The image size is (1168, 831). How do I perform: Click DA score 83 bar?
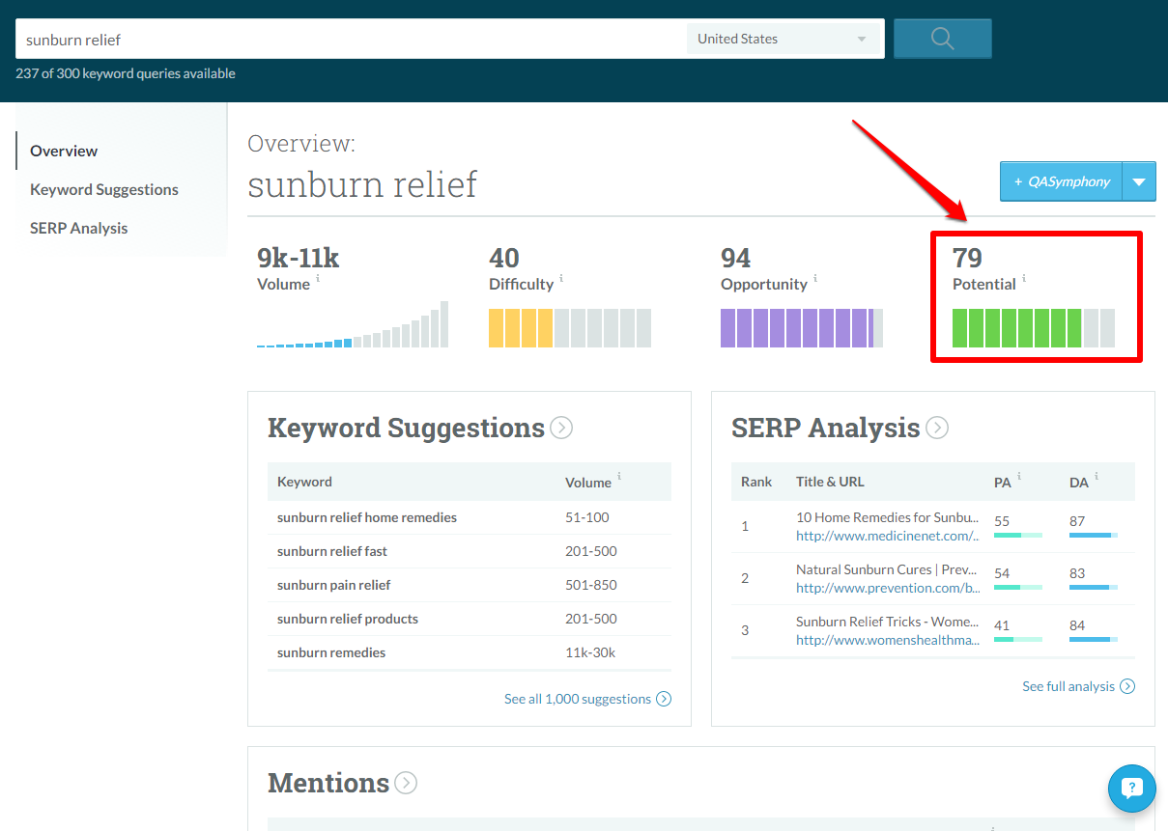point(1094,587)
